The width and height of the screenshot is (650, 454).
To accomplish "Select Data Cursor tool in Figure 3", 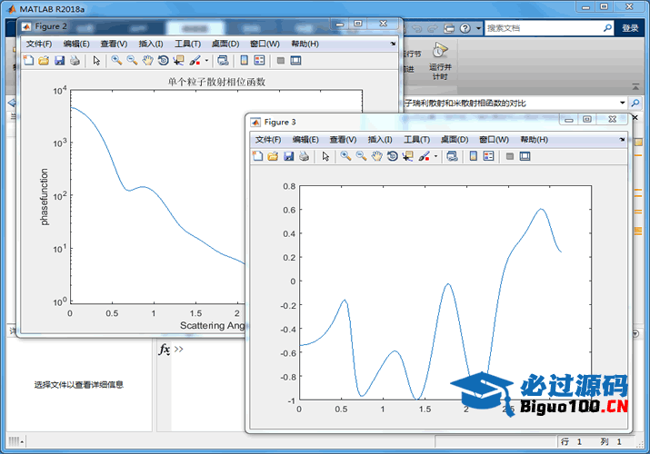I will click(x=407, y=156).
